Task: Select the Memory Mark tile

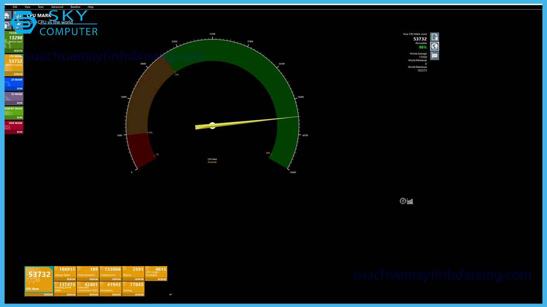Action: (14, 111)
